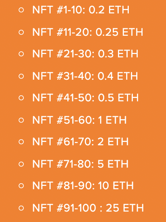Click the bullet beside NFT #21-30
The image size is (166, 222).
[x=21, y=54]
